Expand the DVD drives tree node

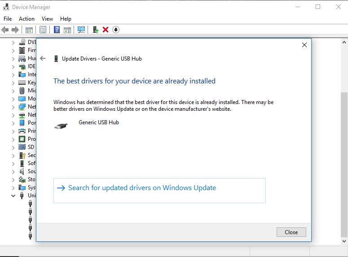pyautogui.click(x=13, y=43)
